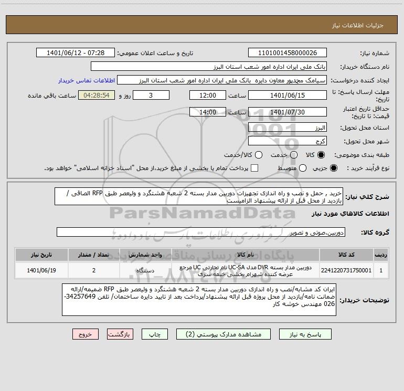404x391 pixels.
Task: Click the validity time field 14:00
Action: [208, 112]
